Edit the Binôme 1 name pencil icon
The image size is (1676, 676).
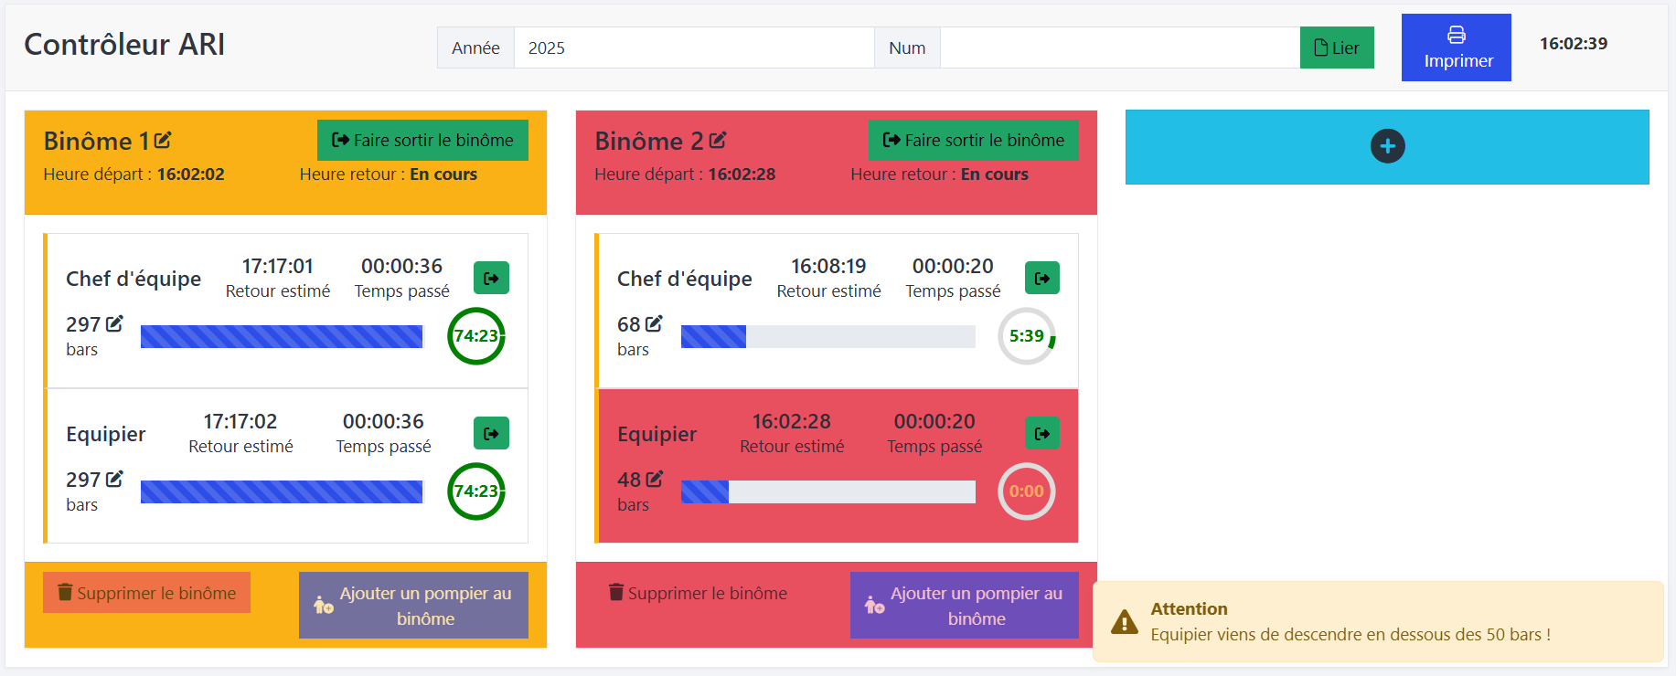tap(163, 141)
